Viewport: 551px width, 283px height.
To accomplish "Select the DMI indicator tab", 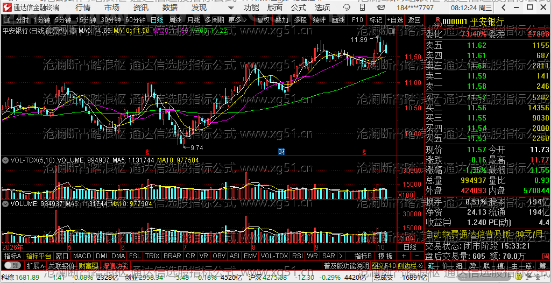I will pyautogui.click(x=102, y=256).
